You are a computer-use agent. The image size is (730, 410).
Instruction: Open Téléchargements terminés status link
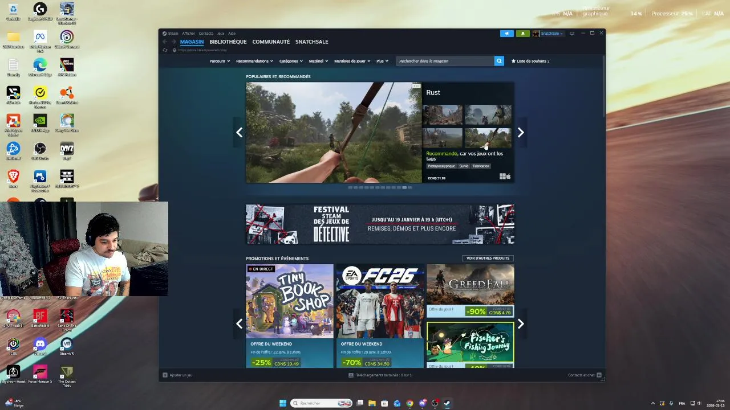pos(380,375)
